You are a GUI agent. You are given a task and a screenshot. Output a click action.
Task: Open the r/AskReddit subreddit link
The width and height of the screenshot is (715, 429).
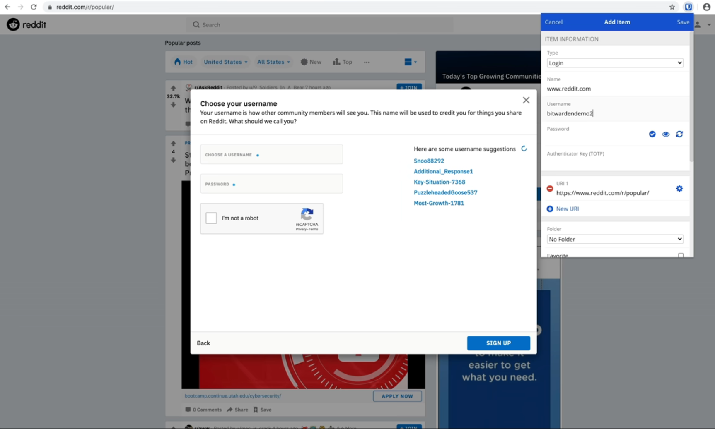(x=208, y=87)
